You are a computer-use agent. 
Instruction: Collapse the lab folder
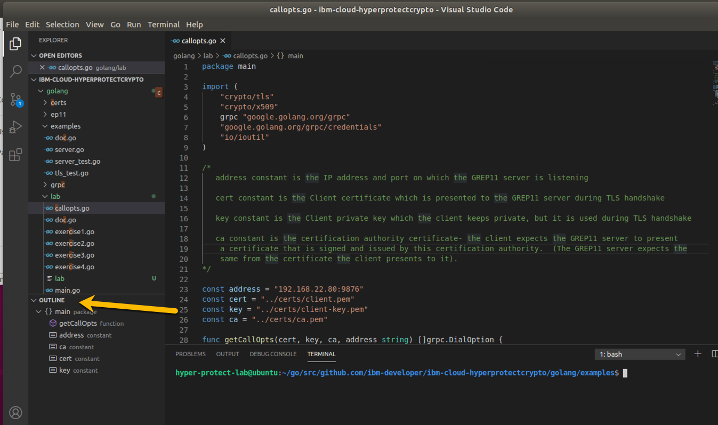coord(45,197)
